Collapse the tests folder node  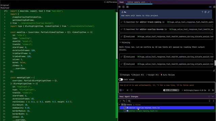point(119,105)
